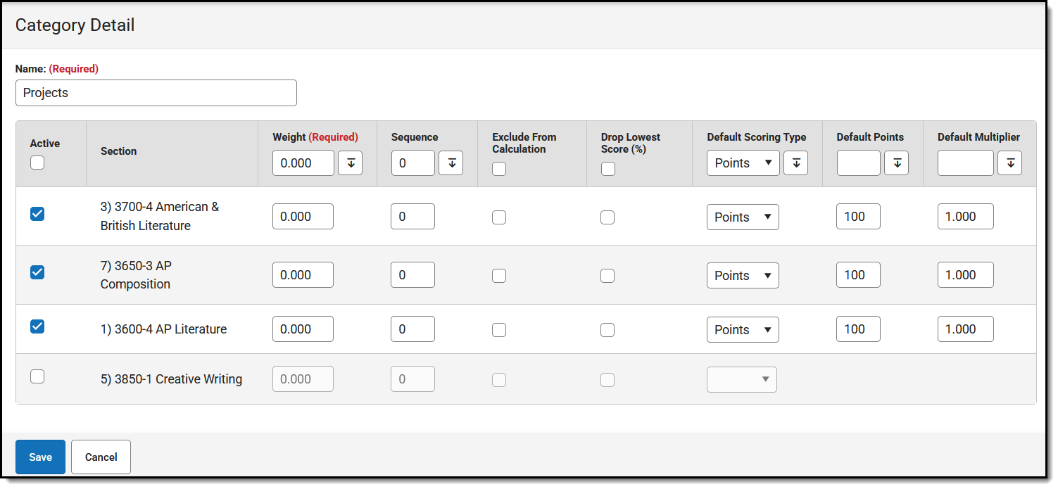The height and width of the screenshot is (489, 1058).
Task: Cancel category editing
Action: [x=101, y=457]
